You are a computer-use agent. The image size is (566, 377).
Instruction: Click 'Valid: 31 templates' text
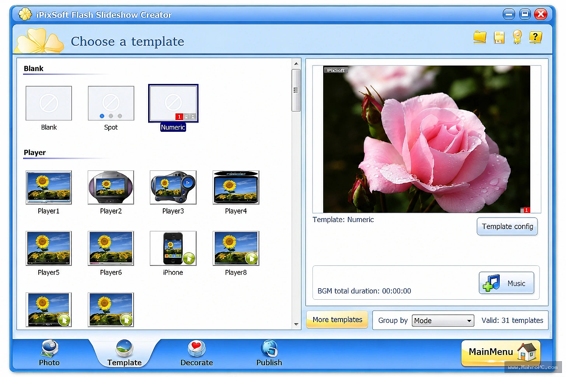click(512, 320)
